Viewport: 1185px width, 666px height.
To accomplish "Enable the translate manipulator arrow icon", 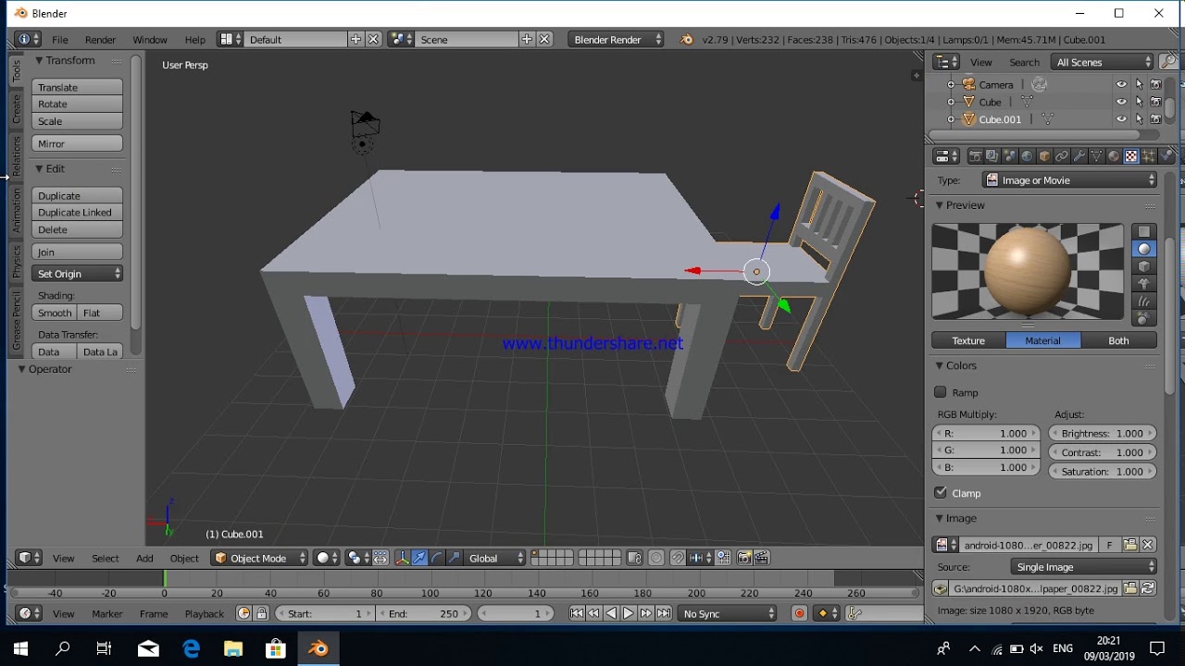I will click(419, 558).
